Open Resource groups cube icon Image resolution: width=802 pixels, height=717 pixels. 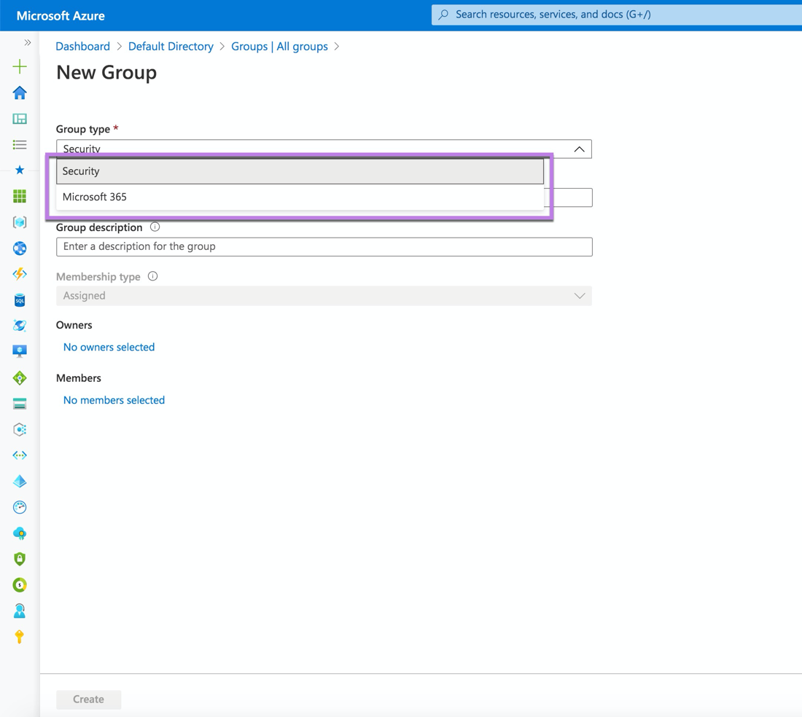[x=20, y=222]
